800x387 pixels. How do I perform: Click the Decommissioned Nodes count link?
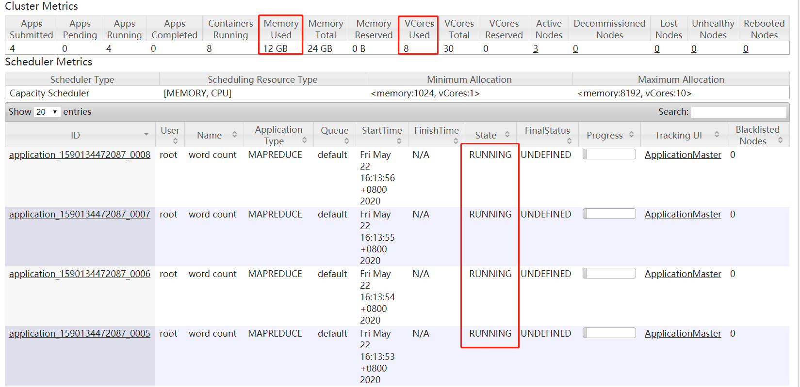(x=575, y=49)
